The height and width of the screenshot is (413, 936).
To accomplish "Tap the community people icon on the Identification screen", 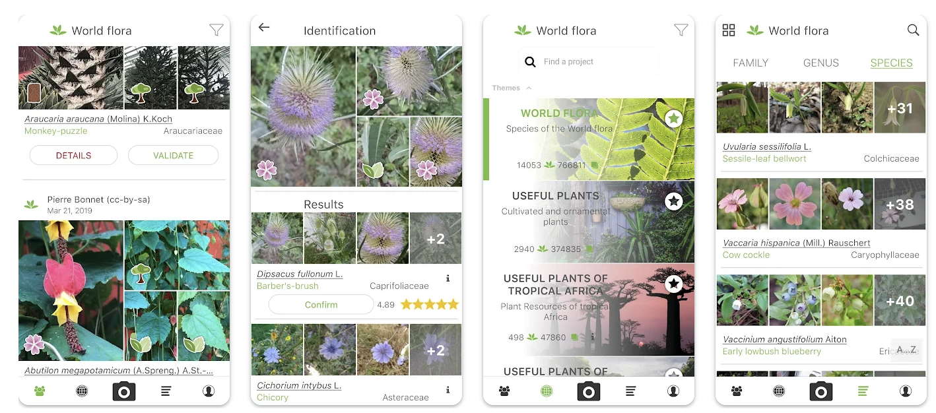I will [x=272, y=391].
